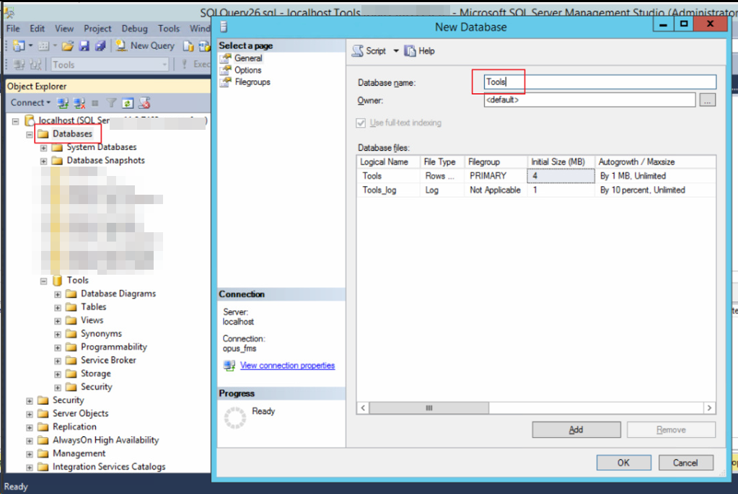Select the Options page

(248, 70)
